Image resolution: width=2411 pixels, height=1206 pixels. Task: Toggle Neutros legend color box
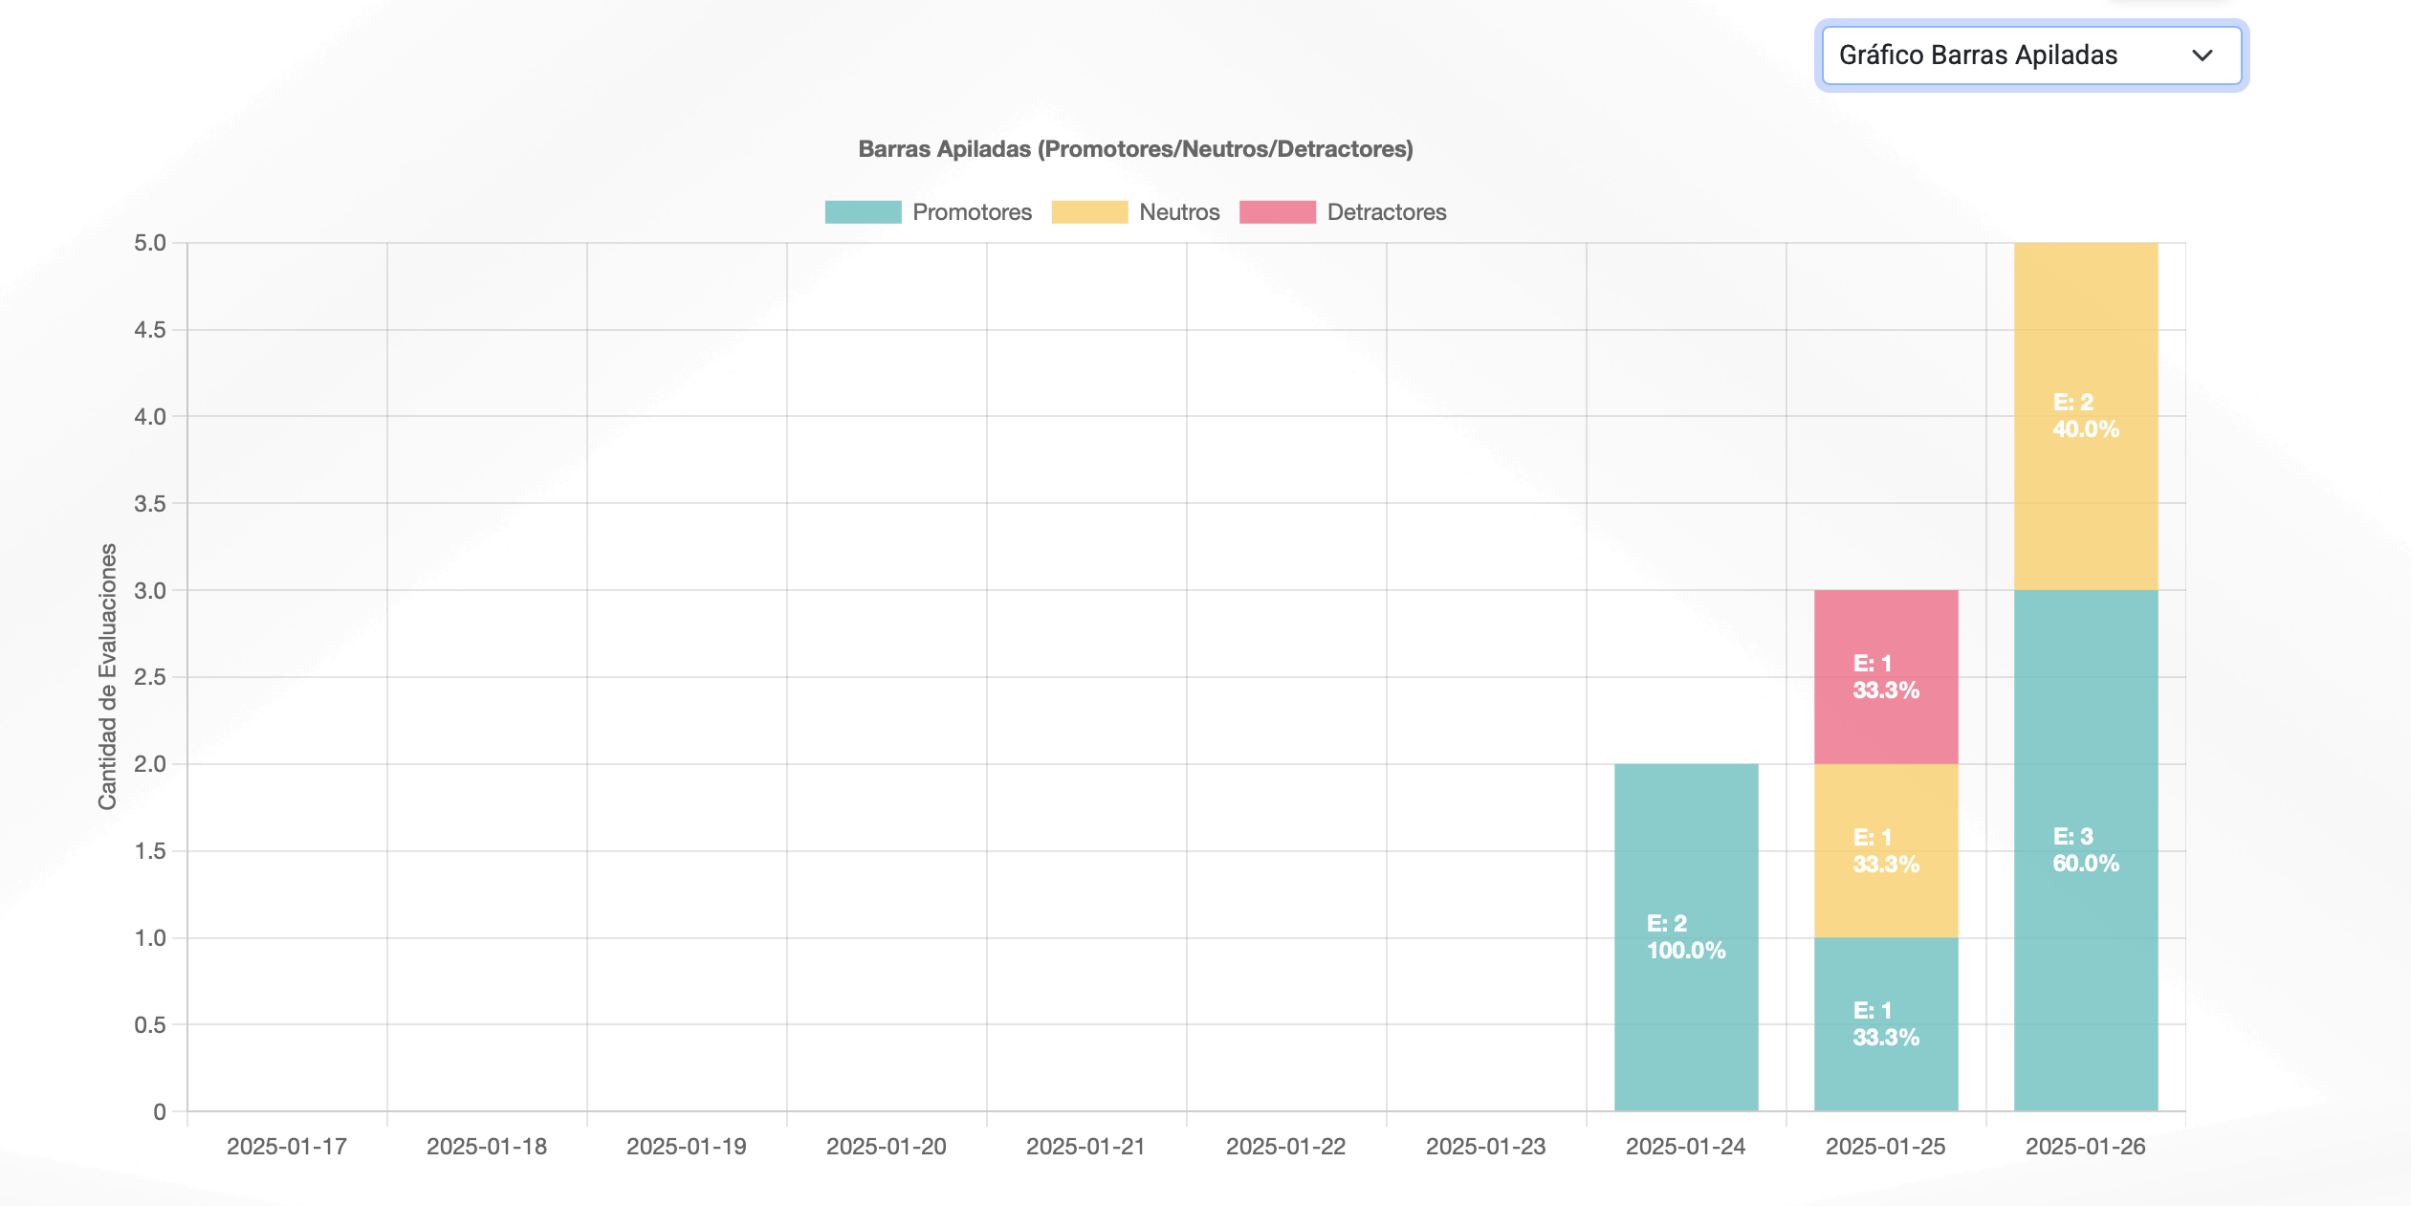point(1089,212)
